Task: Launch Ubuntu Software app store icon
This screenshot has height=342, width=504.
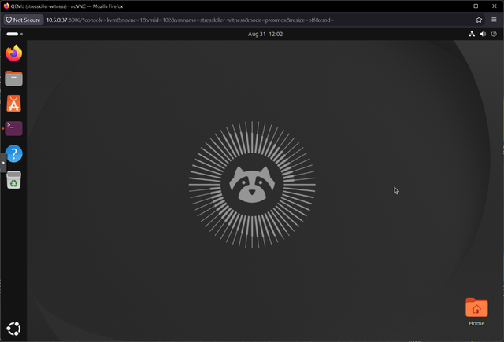Action: [x=13, y=103]
